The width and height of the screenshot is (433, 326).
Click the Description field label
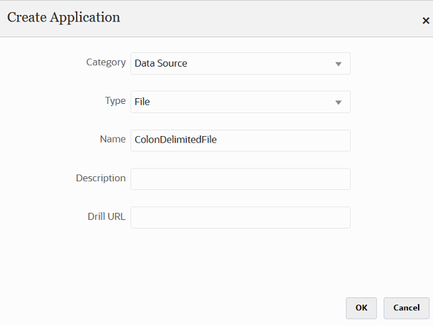click(101, 178)
